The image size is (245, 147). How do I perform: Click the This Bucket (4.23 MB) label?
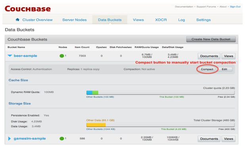(174, 129)
